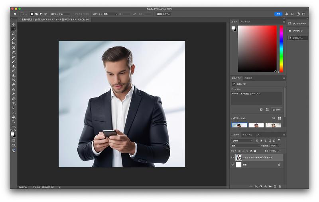Screen dimensions: 319x202
Task: Open the スタイル dropdown in options bar
Action: pos(110,14)
